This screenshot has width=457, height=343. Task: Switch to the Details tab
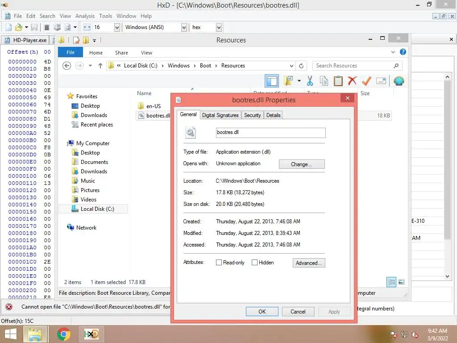[274, 115]
